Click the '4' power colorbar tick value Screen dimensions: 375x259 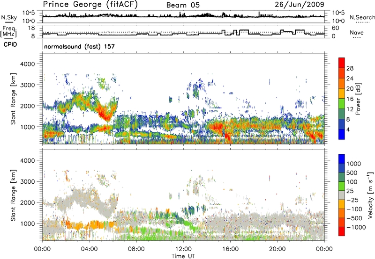(x=348, y=129)
